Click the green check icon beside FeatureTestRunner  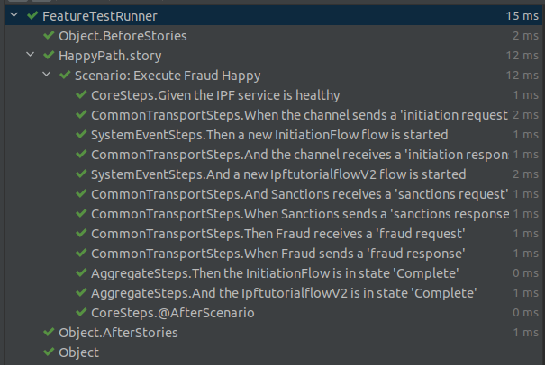(x=32, y=16)
